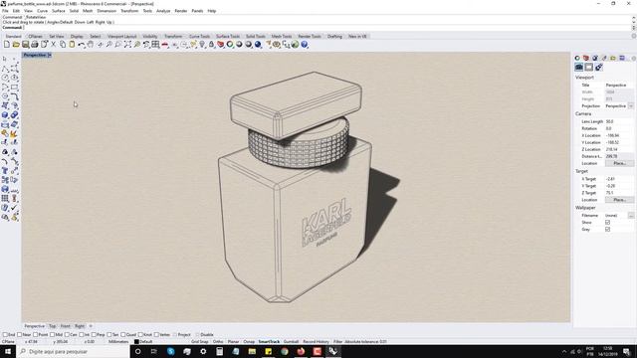637x358 pixels.
Task: Click the New file icon in toolbar
Action: pyautogui.click(x=7, y=45)
